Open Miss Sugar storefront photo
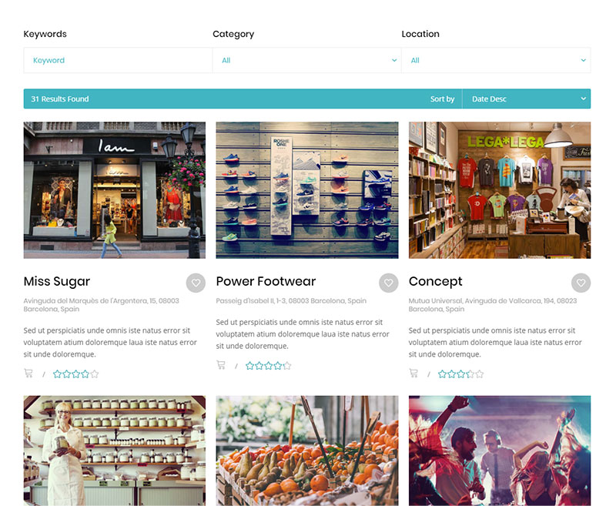 pos(114,190)
